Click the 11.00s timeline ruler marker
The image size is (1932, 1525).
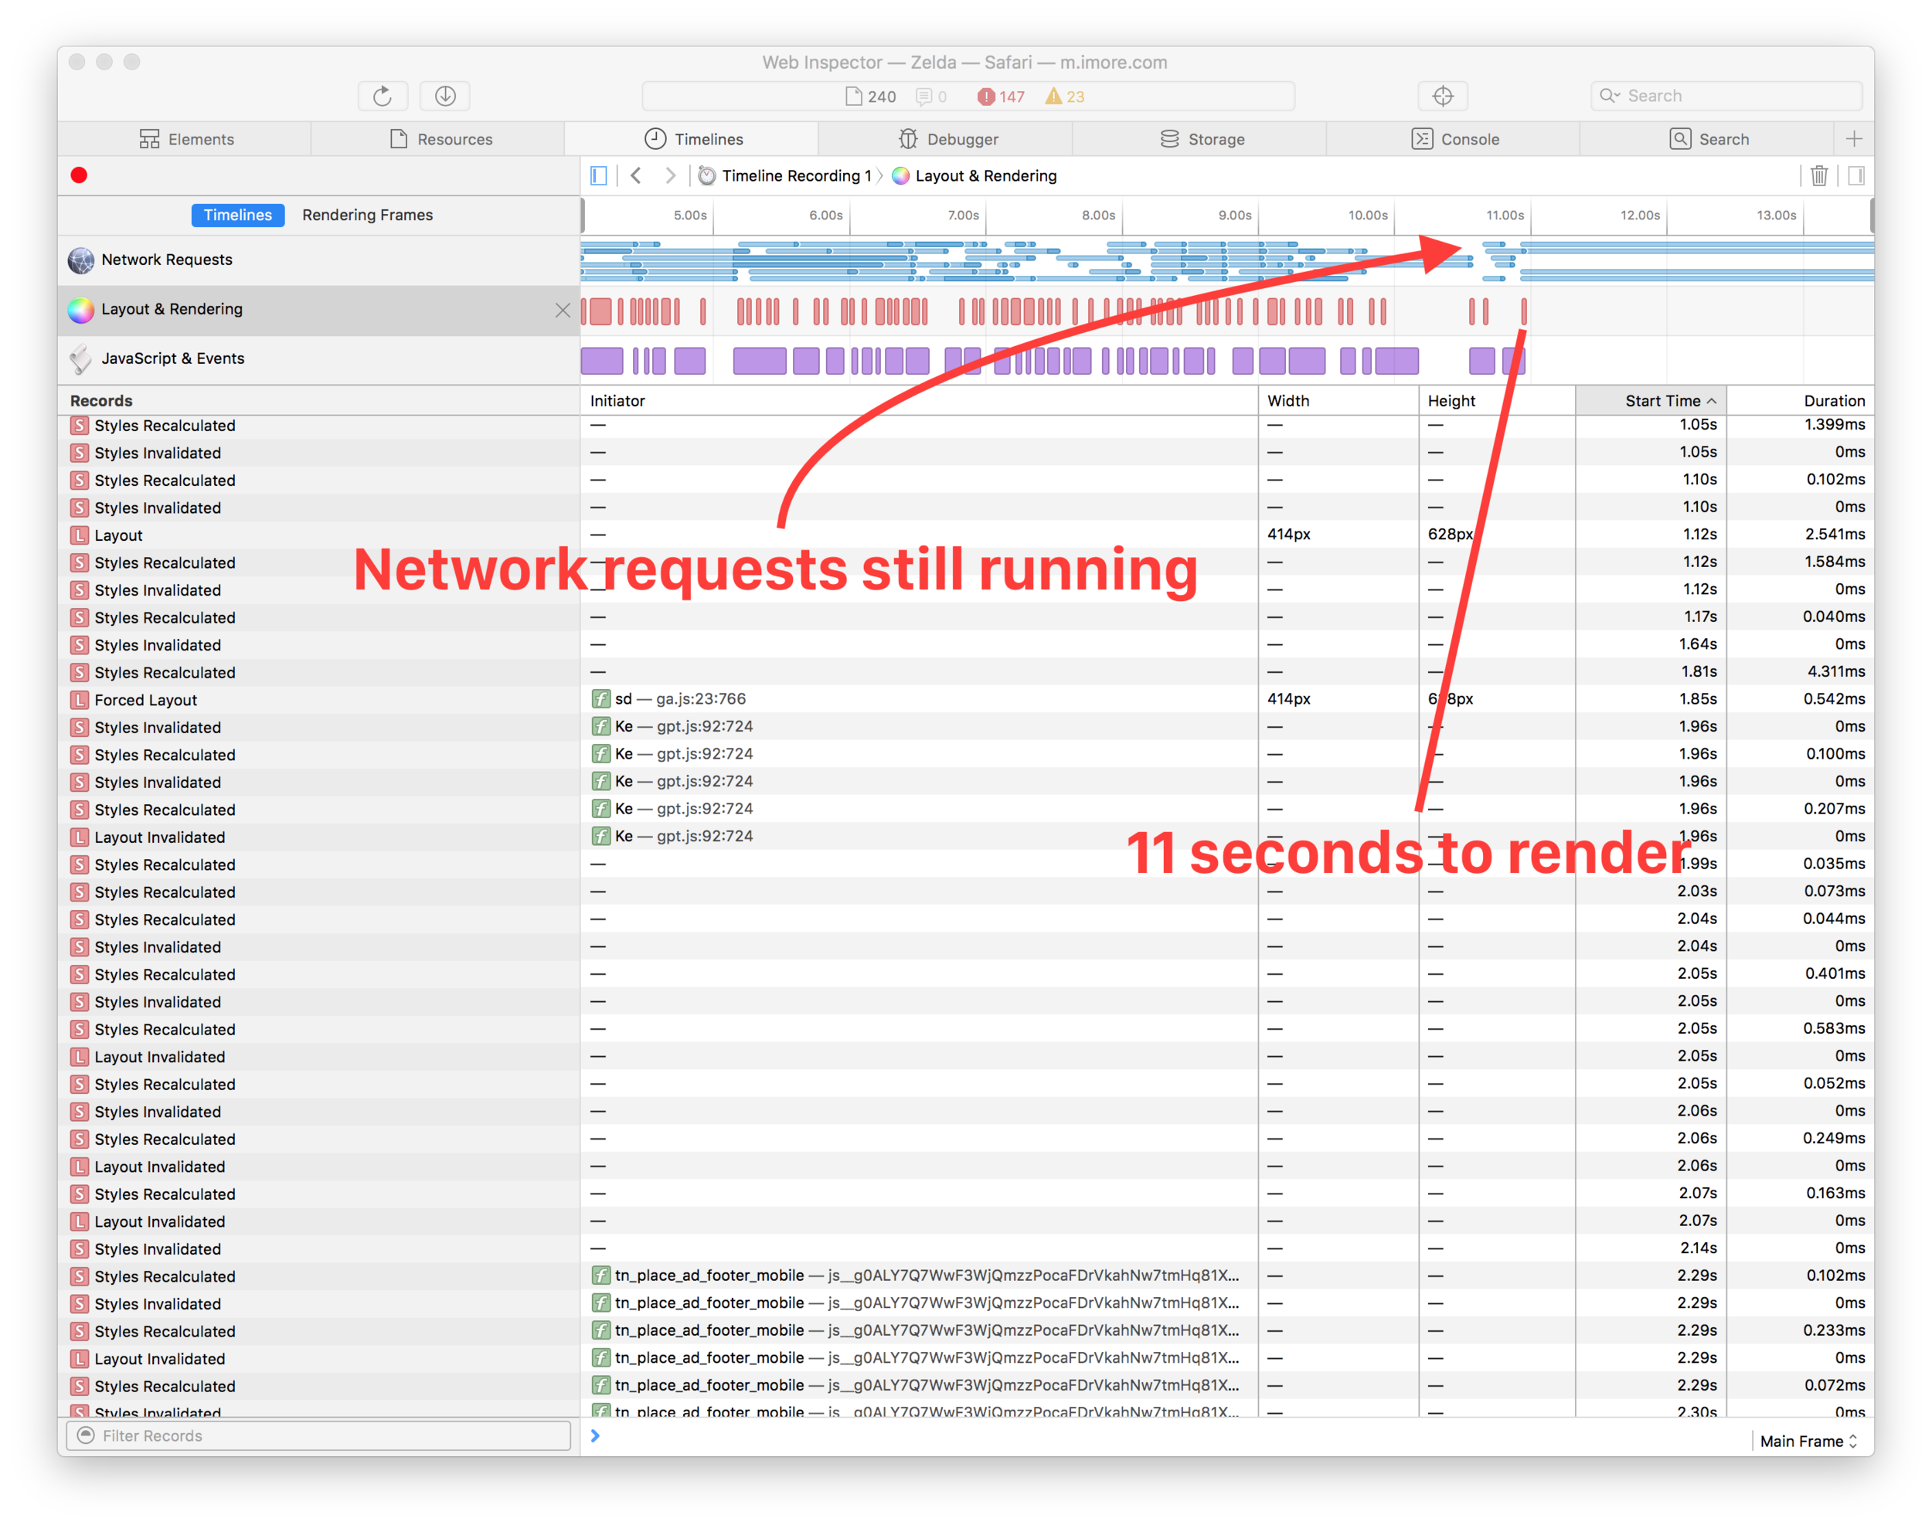coord(1504,216)
